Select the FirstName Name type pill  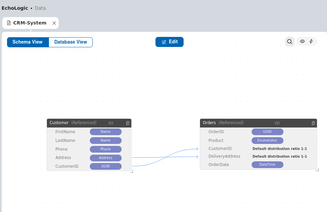pos(106,132)
